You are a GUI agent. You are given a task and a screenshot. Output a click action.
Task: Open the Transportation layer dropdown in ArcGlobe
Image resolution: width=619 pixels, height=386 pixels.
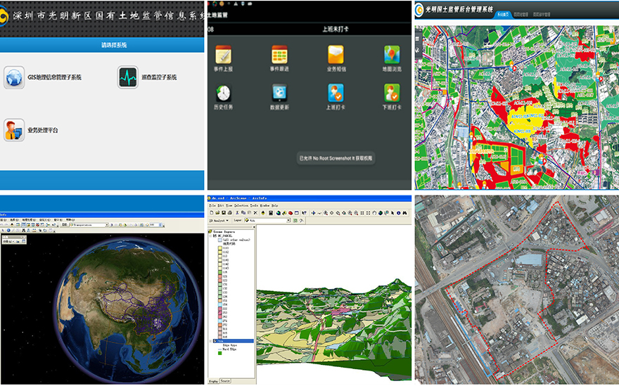89,225
